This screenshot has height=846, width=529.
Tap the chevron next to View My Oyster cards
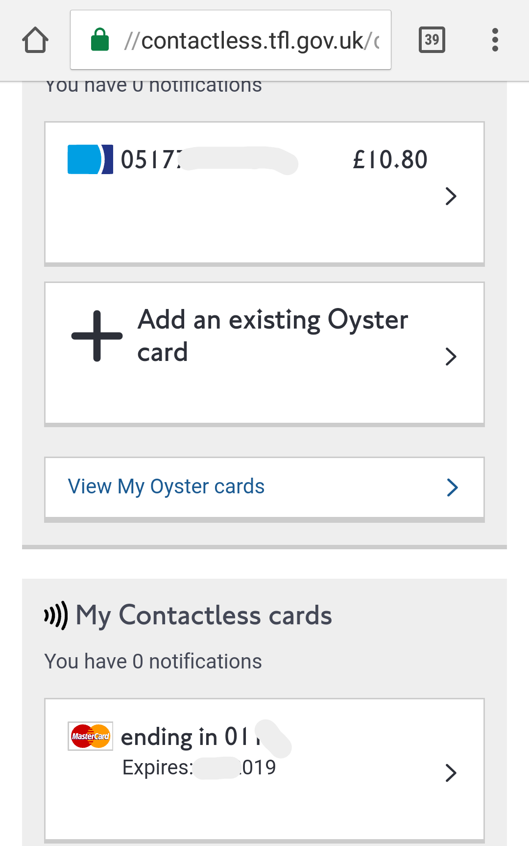(x=452, y=487)
